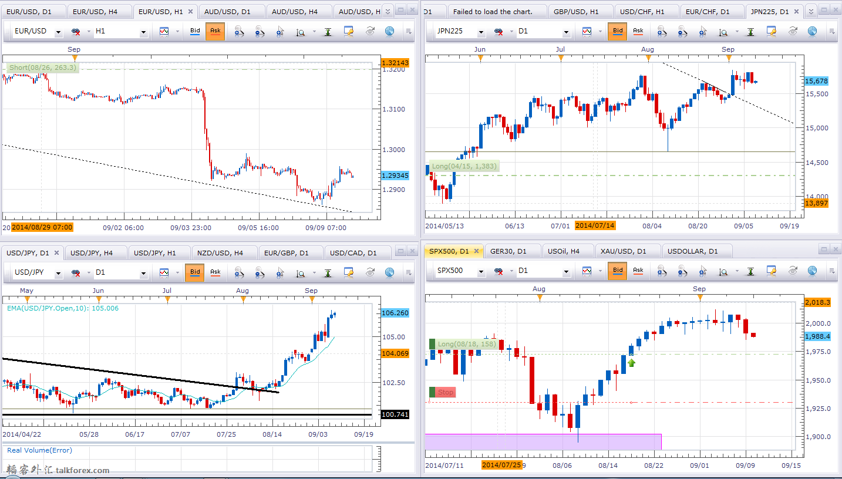Open JPN225 symbol dropdown

click(481, 31)
